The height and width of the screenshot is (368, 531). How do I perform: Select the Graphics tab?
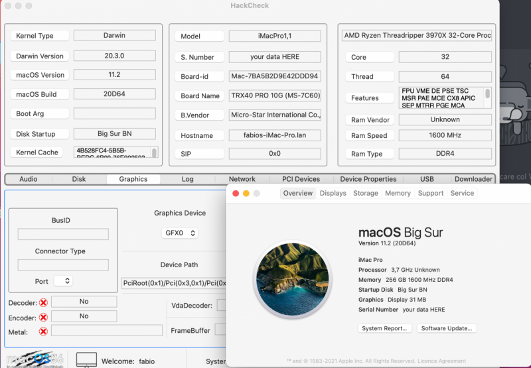133,179
